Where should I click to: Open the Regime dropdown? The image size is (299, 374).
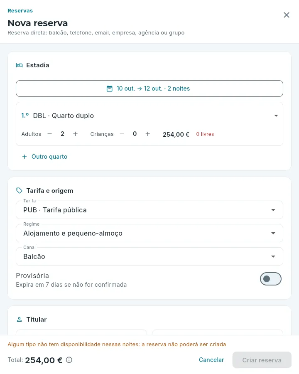[149, 233]
